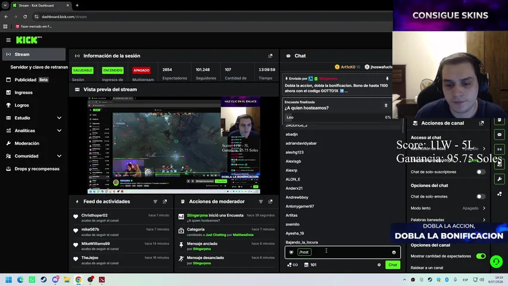Select user adriandavidyabar in list
The width and height of the screenshot is (508, 286).
(x=301, y=144)
